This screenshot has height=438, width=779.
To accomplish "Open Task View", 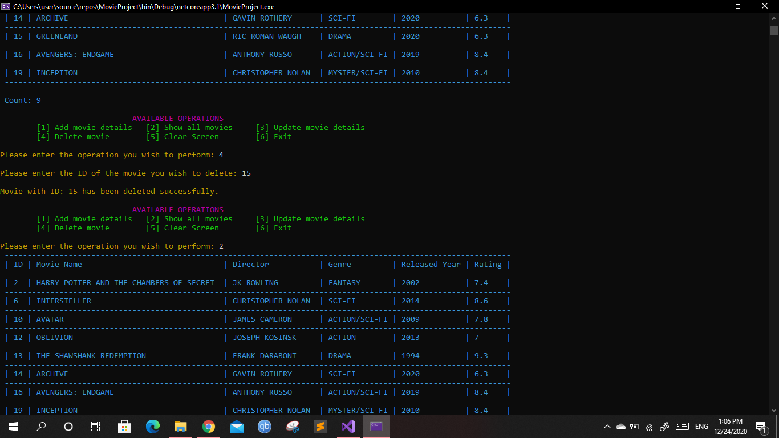I will (95, 426).
